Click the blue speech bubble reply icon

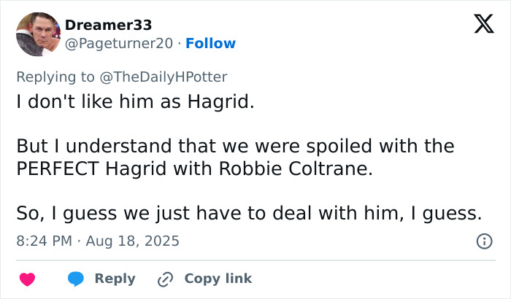click(77, 279)
